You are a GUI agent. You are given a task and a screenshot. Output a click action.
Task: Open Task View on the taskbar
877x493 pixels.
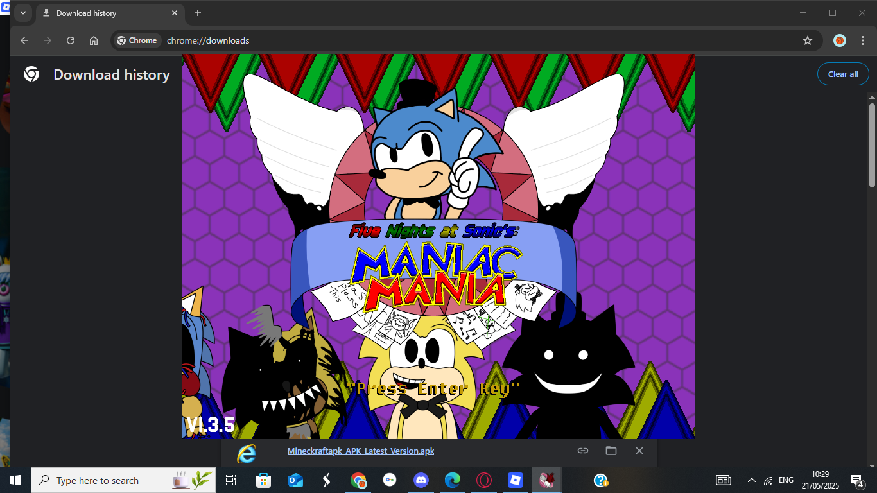pos(231,480)
